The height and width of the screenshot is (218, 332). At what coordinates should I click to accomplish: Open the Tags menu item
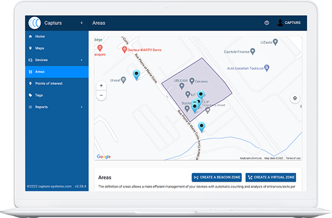[57, 95]
